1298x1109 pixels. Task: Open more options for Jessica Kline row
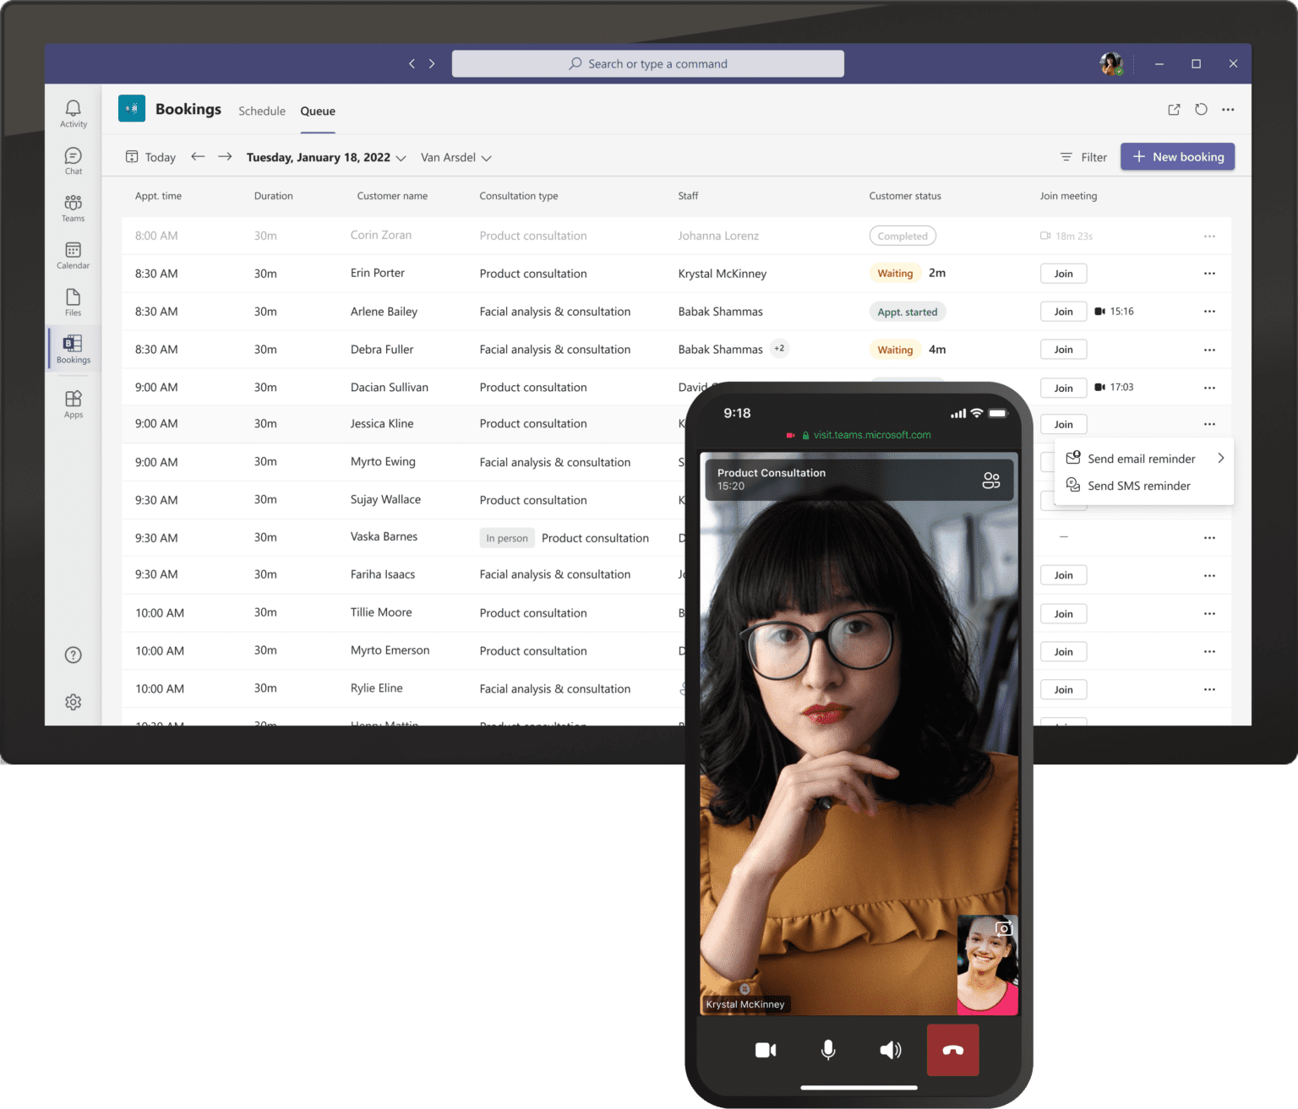tap(1209, 424)
